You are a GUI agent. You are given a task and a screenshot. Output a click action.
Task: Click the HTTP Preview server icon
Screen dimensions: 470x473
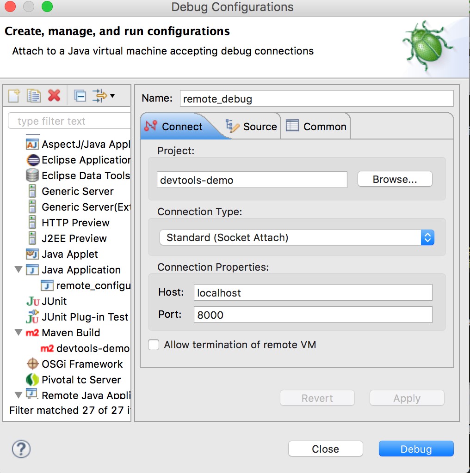(32, 223)
